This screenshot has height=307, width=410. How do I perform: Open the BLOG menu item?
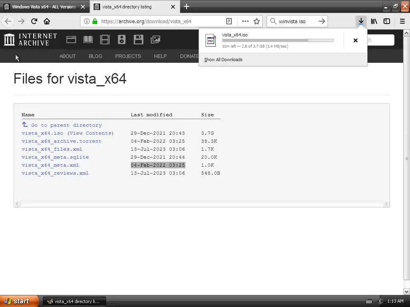(95, 56)
